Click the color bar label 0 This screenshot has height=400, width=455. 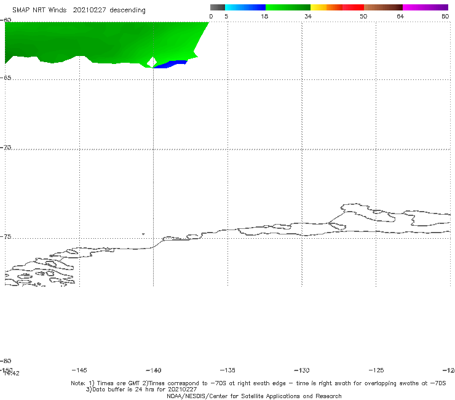pos(211,16)
